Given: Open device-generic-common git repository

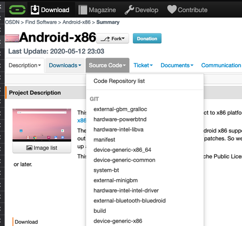Looking at the screenshot, I should click(145, 160).
